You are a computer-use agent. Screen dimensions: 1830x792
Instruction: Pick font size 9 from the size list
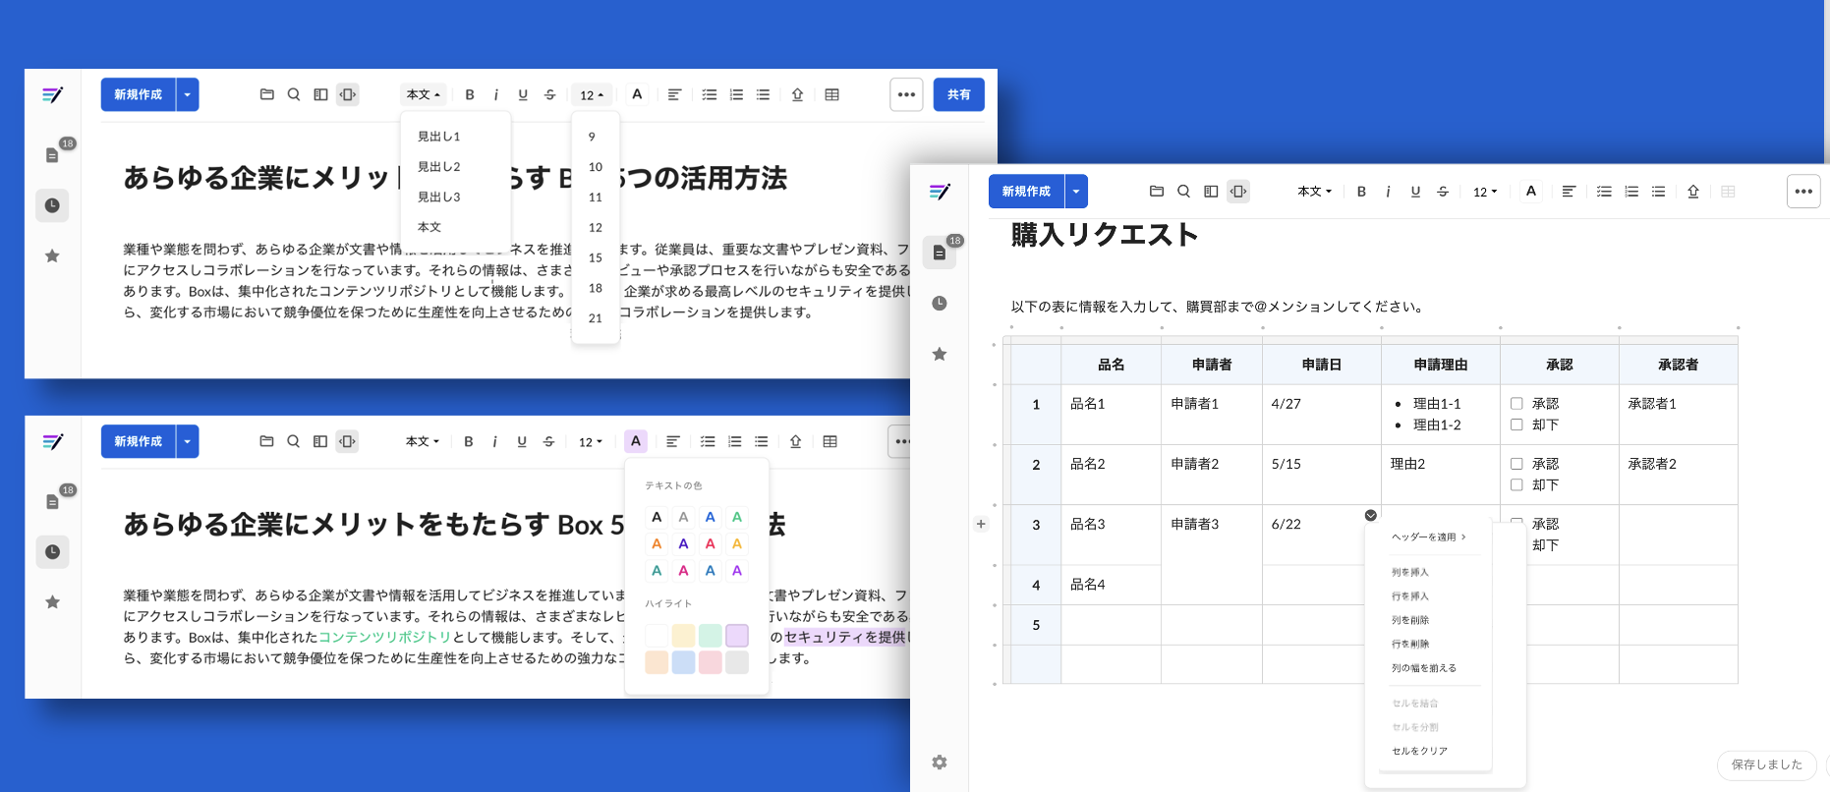coord(592,137)
